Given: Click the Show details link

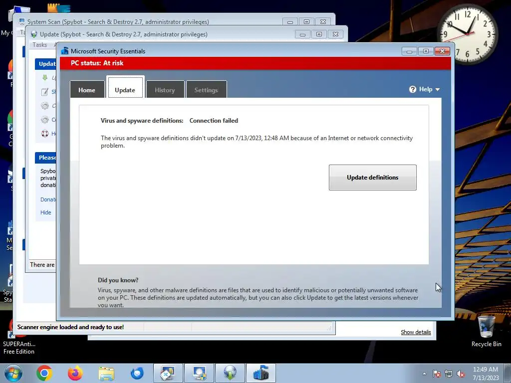Looking at the screenshot, I should pos(416,332).
